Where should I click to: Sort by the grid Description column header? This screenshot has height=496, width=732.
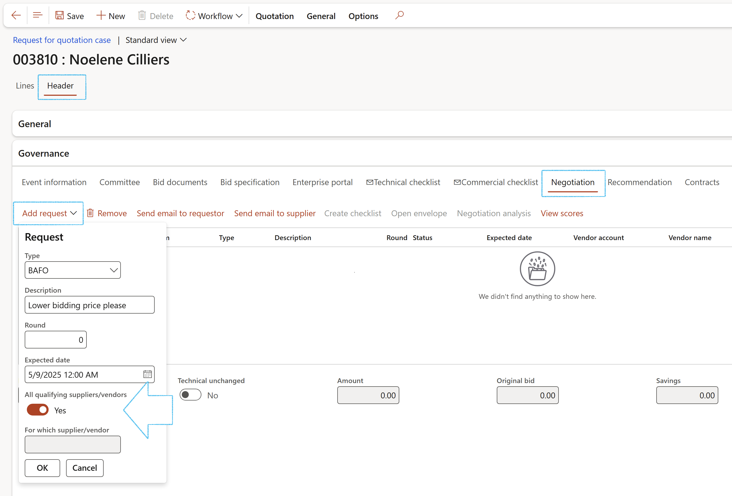293,238
